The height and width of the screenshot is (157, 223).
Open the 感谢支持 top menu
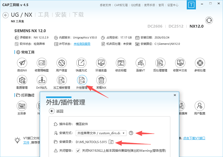point(105,5)
